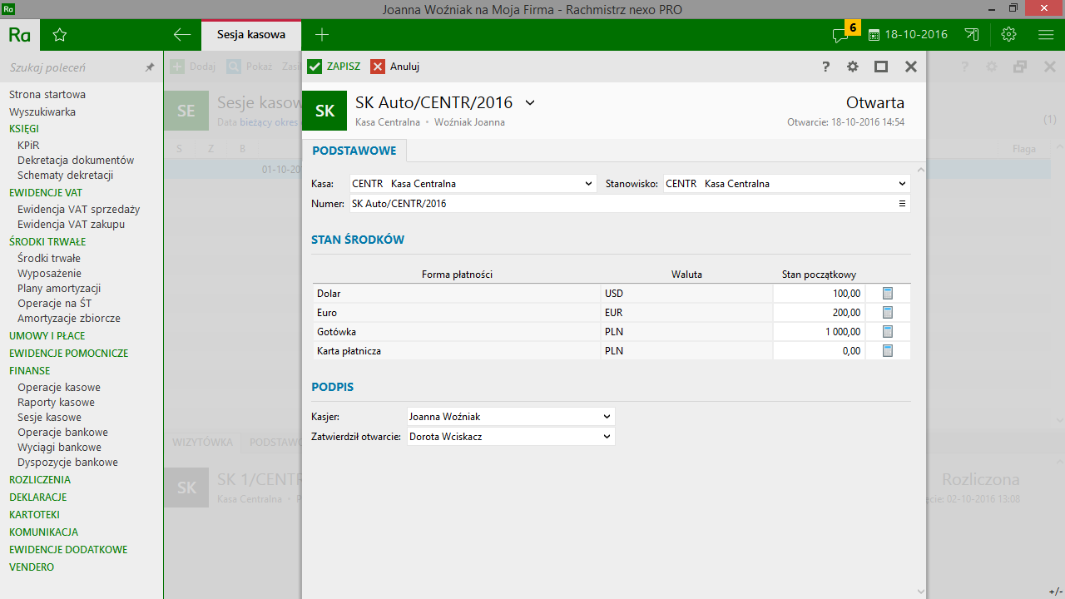Open calendar date 18-10-2016
Screen dimensions: 1065x599
(908, 35)
